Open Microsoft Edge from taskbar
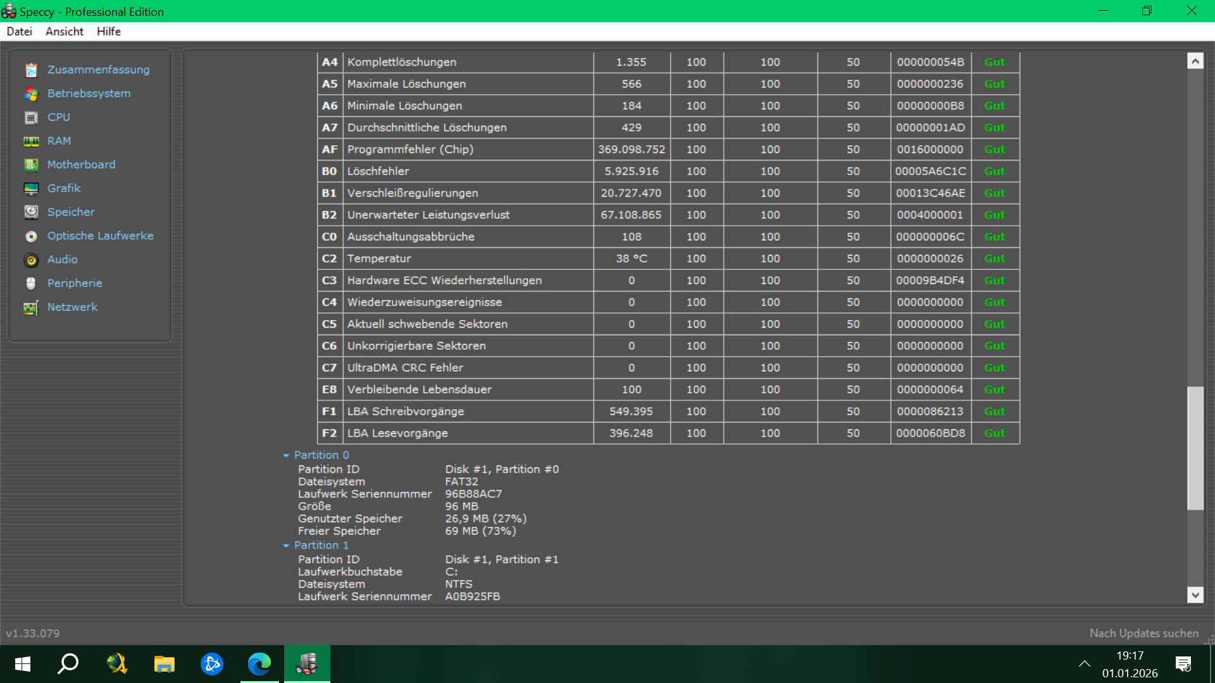The width and height of the screenshot is (1215, 683). (x=259, y=664)
